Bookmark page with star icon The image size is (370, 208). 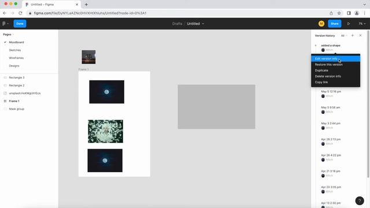point(339,13)
